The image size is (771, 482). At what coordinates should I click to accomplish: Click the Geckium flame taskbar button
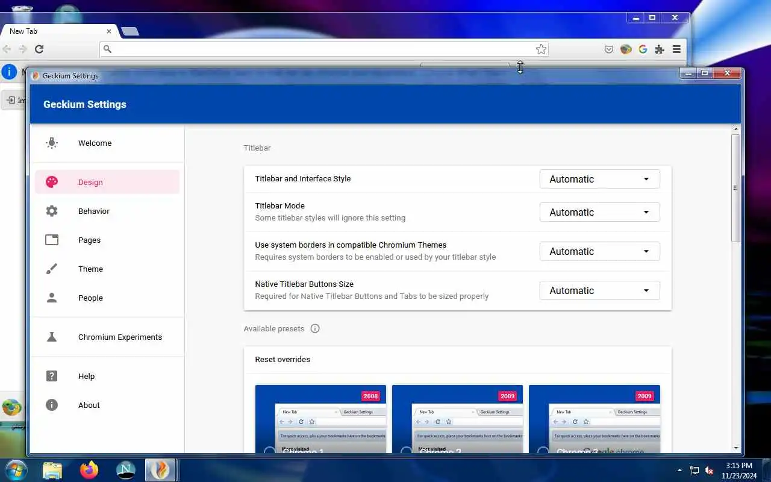pos(160,470)
